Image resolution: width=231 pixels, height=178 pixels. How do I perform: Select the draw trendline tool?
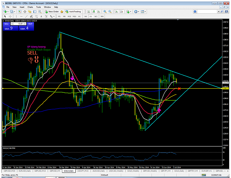(x=26, y=17)
